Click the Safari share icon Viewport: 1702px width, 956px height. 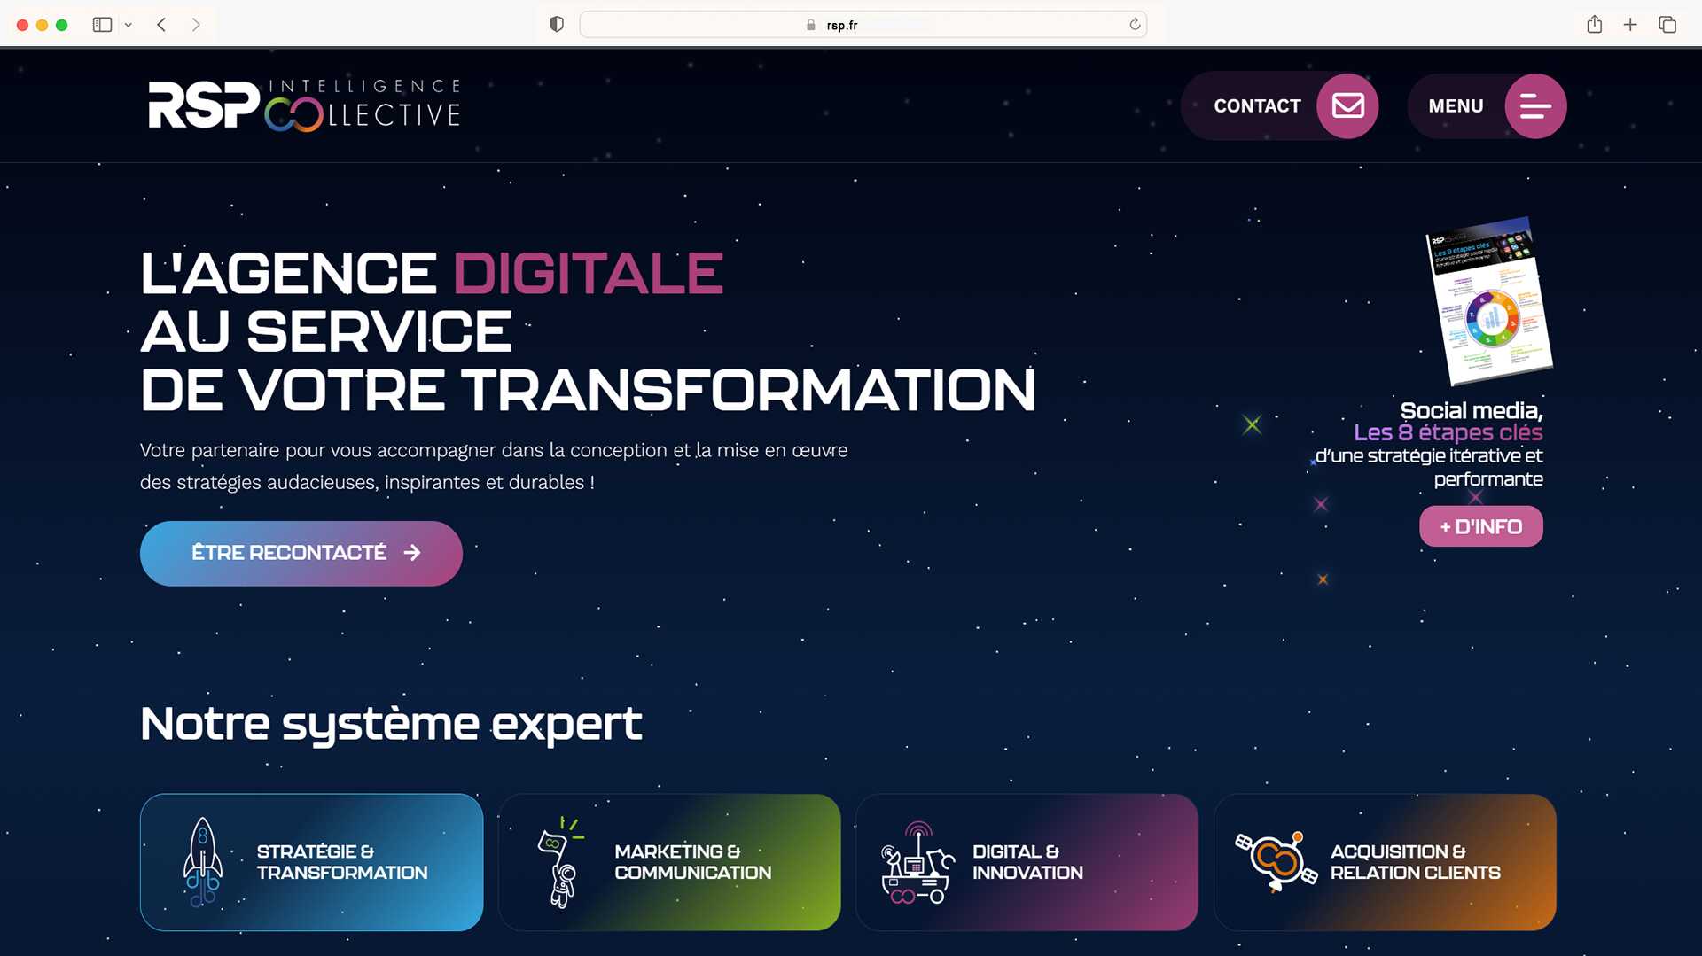point(1594,25)
